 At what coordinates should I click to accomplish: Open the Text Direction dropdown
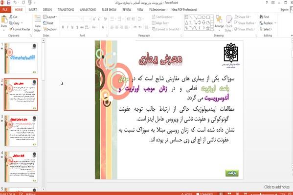pos(163,17)
